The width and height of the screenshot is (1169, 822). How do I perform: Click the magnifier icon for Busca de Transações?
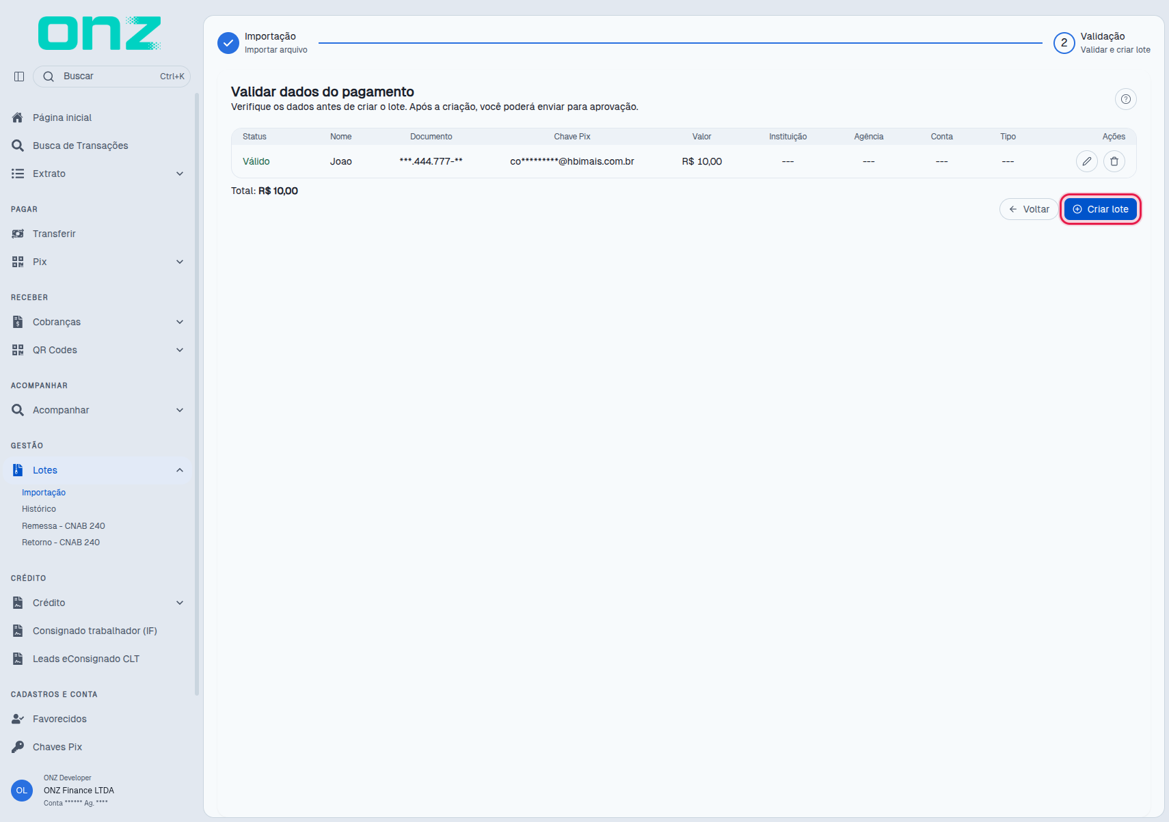pyautogui.click(x=18, y=146)
